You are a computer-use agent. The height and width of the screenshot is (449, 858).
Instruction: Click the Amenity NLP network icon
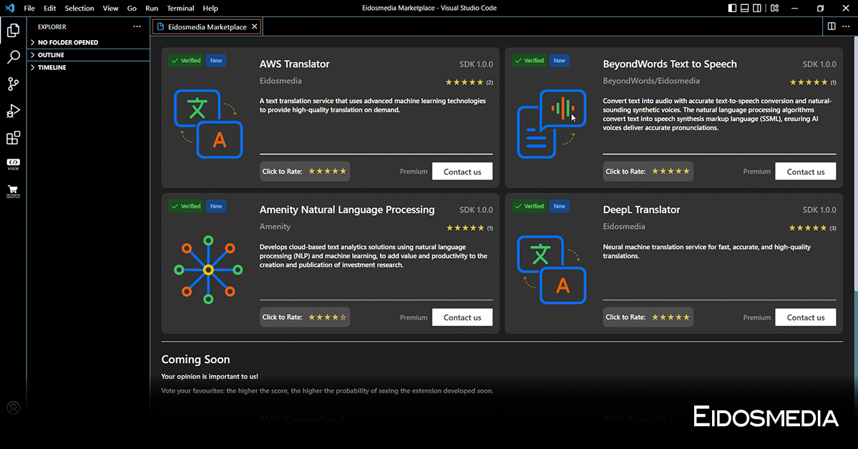[x=208, y=270]
